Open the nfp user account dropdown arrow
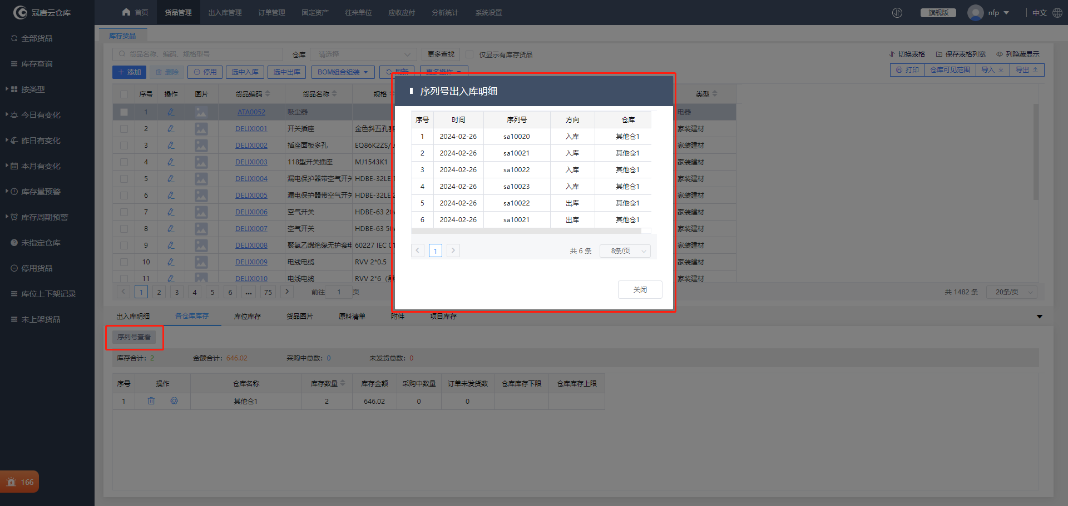 [1006, 13]
